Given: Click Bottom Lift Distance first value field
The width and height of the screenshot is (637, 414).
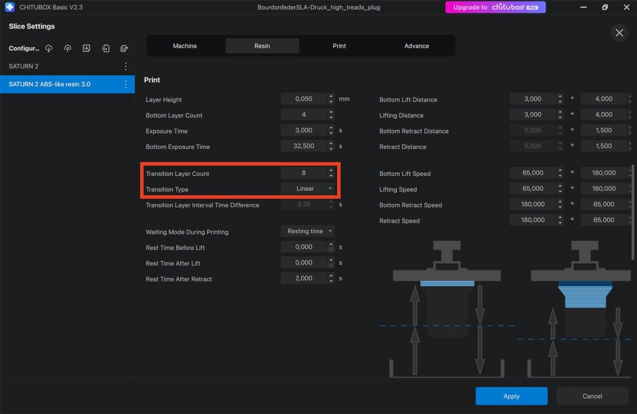Looking at the screenshot, I should pos(533,99).
